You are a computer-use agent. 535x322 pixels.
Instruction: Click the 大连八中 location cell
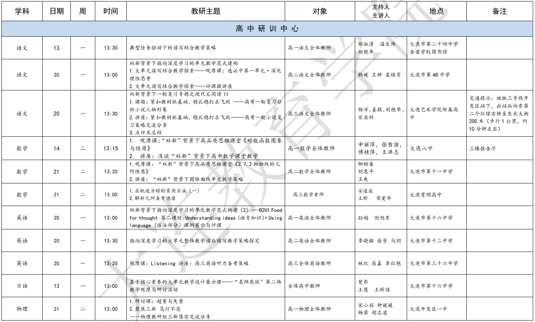(x=421, y=149)
